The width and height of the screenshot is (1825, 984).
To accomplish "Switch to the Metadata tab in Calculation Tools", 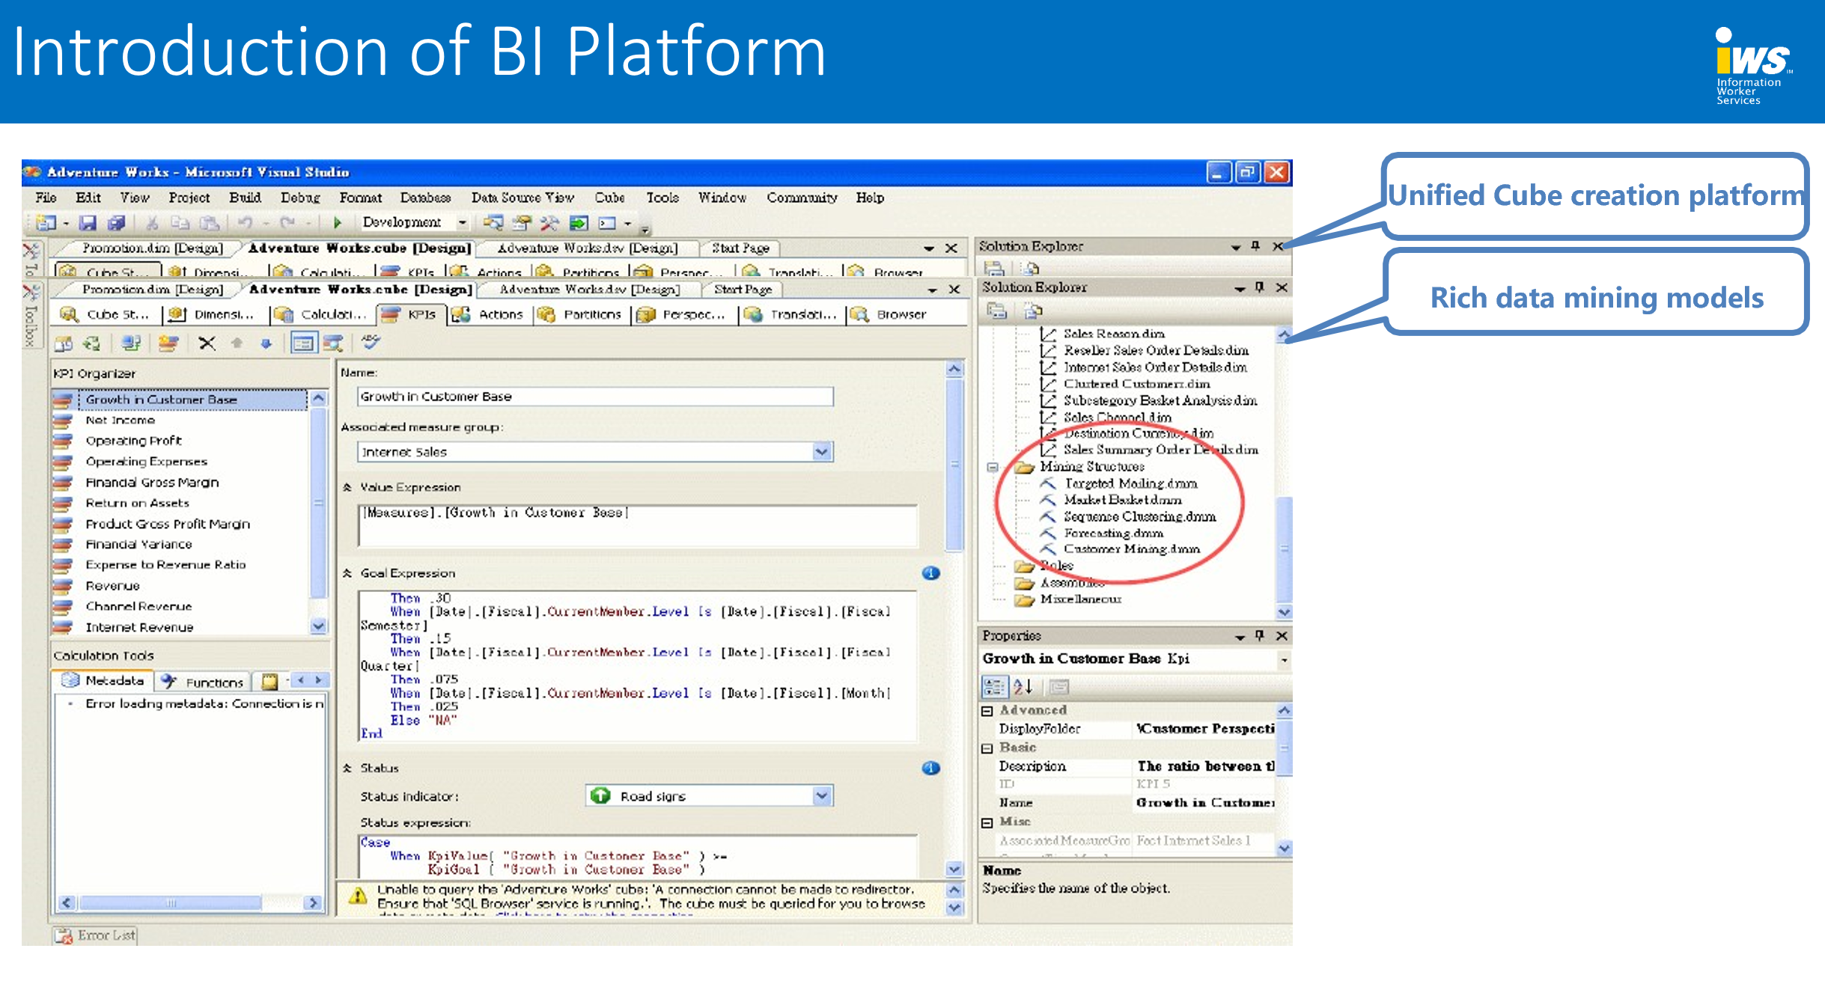I will [103, 681].
